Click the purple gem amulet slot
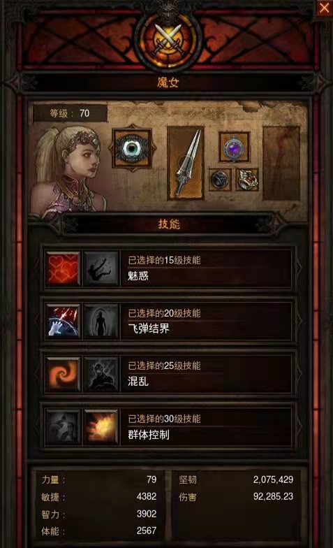This screenshot has height=548, width=333. (234, 147)
